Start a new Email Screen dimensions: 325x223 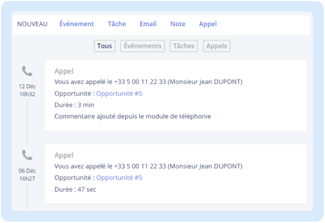(148, 24)
